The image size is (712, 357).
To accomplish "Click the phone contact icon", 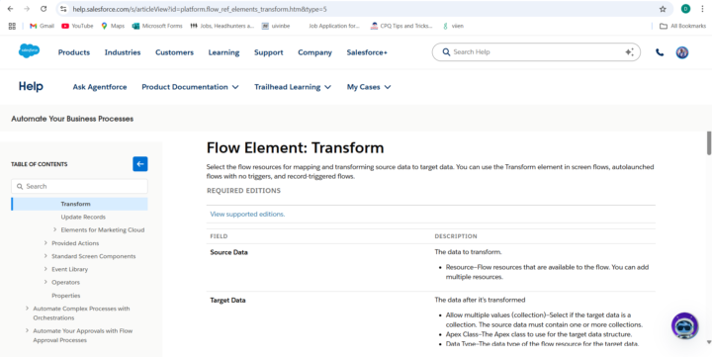I will tap(660, 52).
